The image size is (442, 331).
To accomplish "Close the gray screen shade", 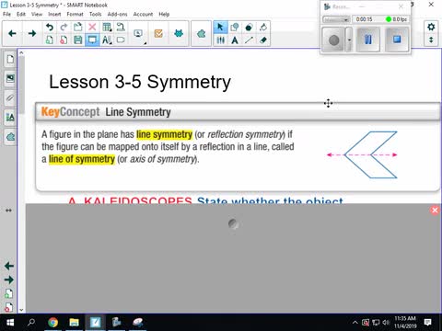I will (435, 211).
